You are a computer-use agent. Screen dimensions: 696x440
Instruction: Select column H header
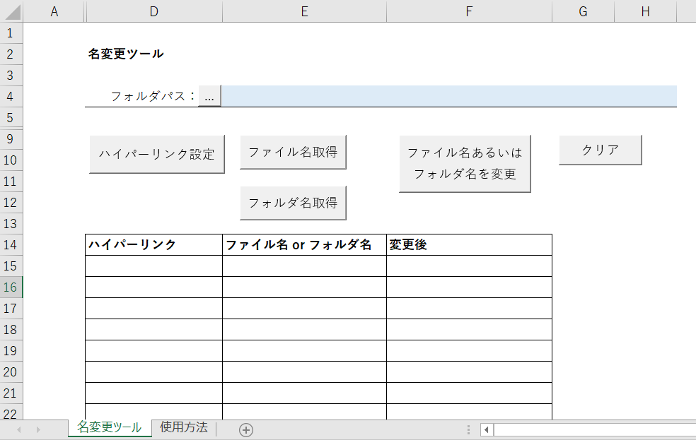pos(645,11)
